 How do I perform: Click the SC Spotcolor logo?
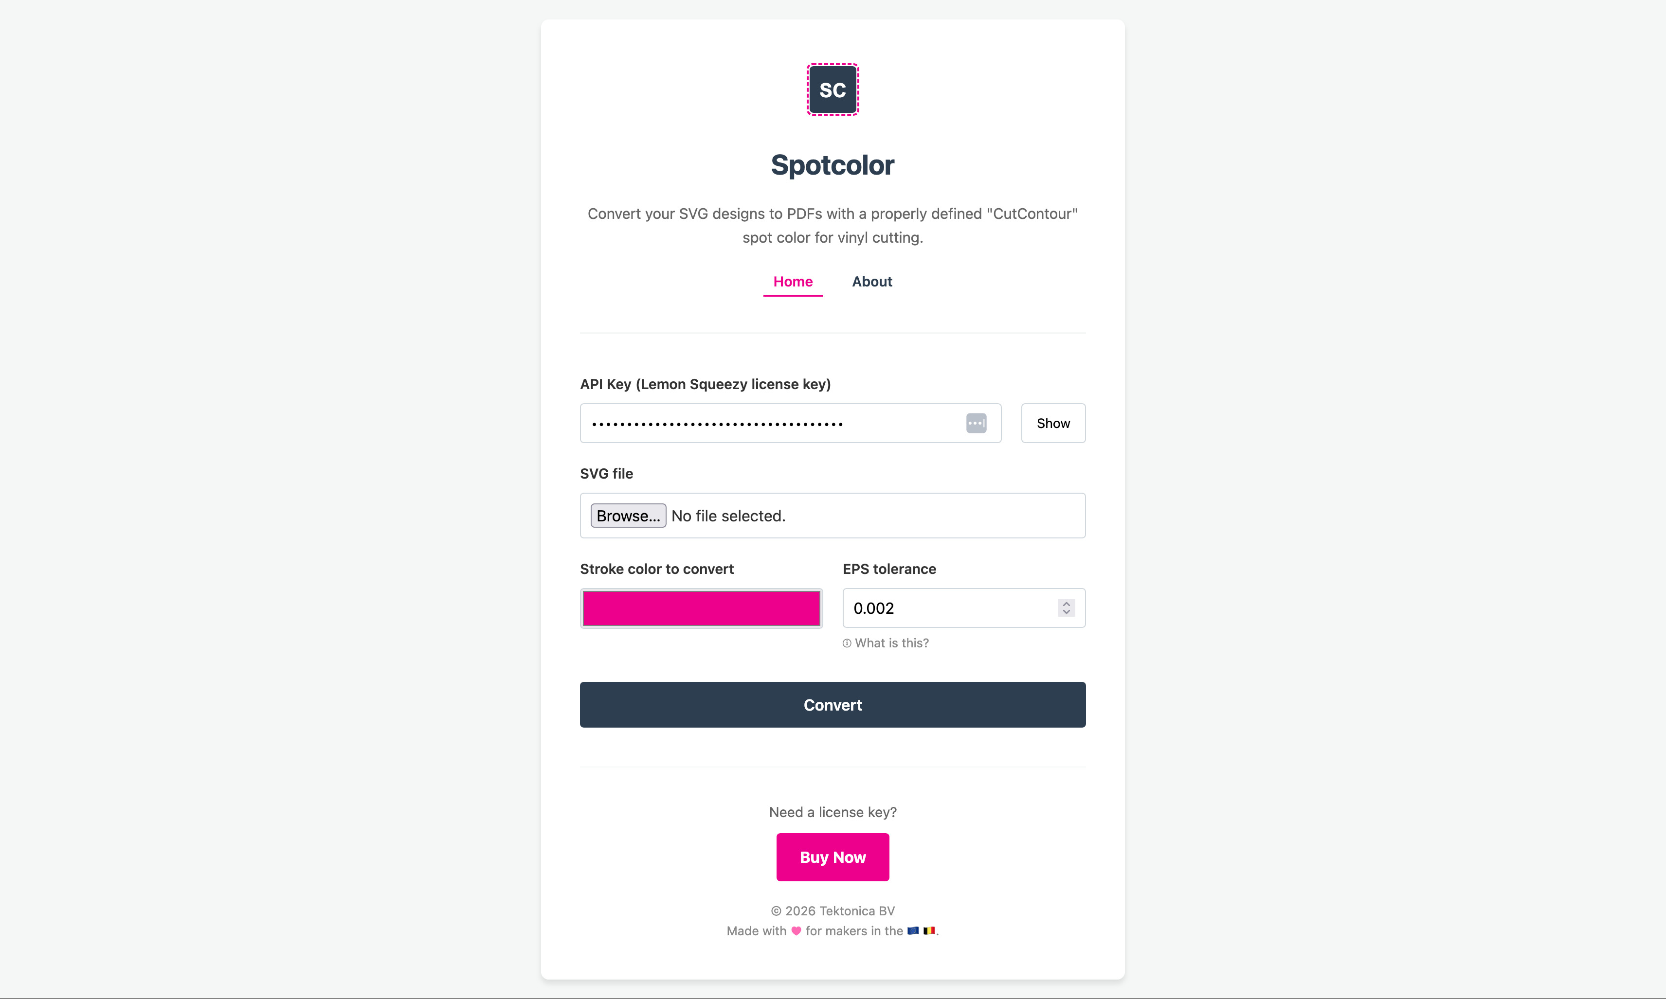833,89
